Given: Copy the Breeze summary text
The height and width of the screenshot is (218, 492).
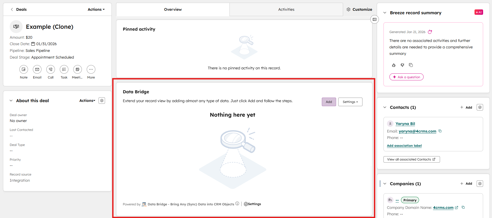Looking at the screenshot, I should (x=411, y=65).
